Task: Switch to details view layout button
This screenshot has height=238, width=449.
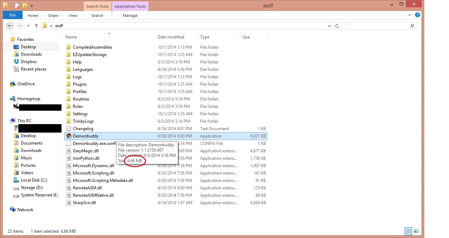Action: [x=408, y=231]
